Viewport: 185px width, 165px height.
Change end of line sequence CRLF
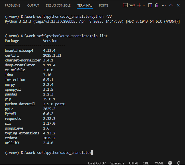147,163
